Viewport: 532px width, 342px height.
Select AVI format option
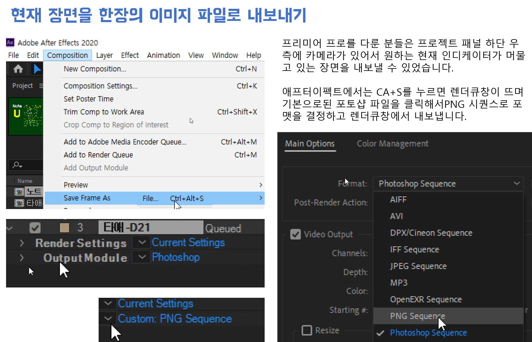coord(448,216)
